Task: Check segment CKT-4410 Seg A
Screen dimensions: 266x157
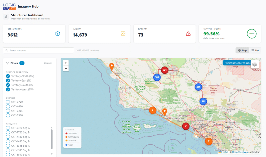Action: tap(8, 137)
